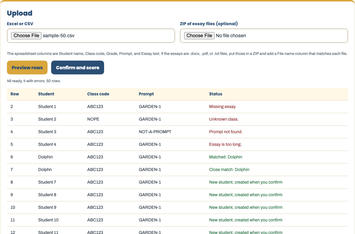Click the Student 8 name cell
Image resolution: width=355 pixels, height=234 pixels.
coord(47,195)
